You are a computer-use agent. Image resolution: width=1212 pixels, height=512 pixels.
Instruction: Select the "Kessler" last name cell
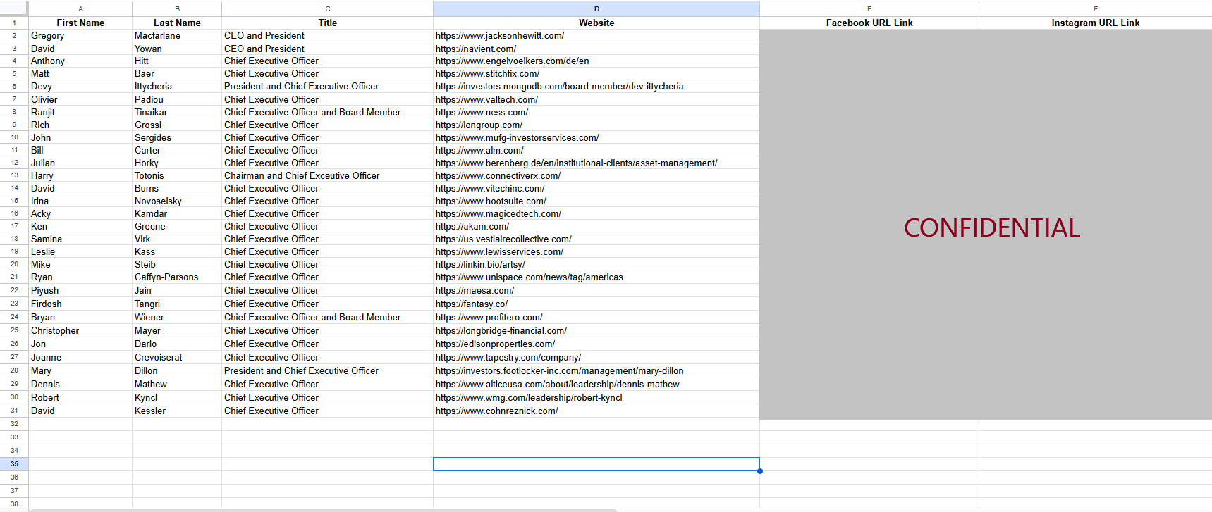coord(177,411)
